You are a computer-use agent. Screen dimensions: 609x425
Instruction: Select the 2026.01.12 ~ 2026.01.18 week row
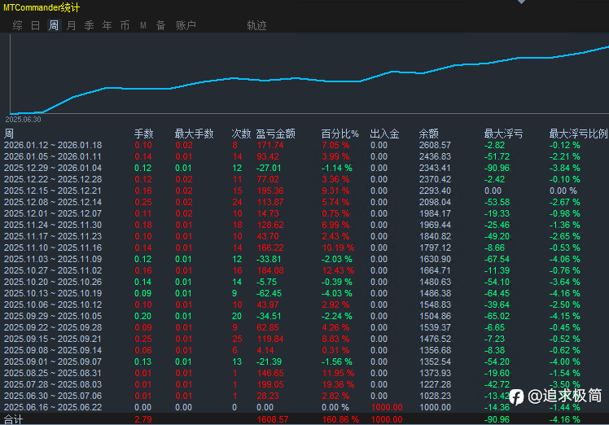click(53, 145)
